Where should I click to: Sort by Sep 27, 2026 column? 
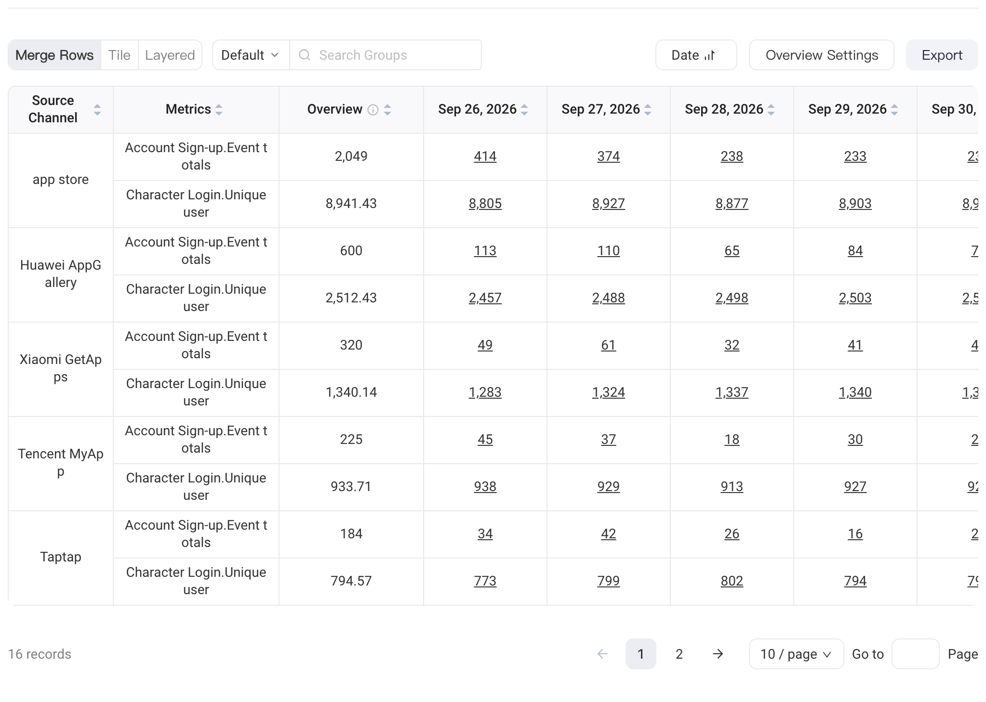[x=648, y=110]
